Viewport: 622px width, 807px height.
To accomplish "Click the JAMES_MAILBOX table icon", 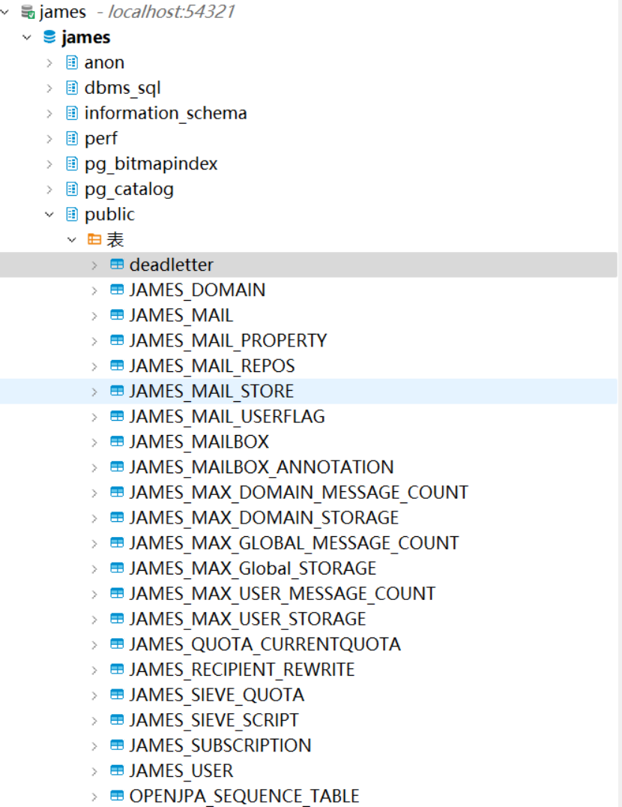I will 117,442.
